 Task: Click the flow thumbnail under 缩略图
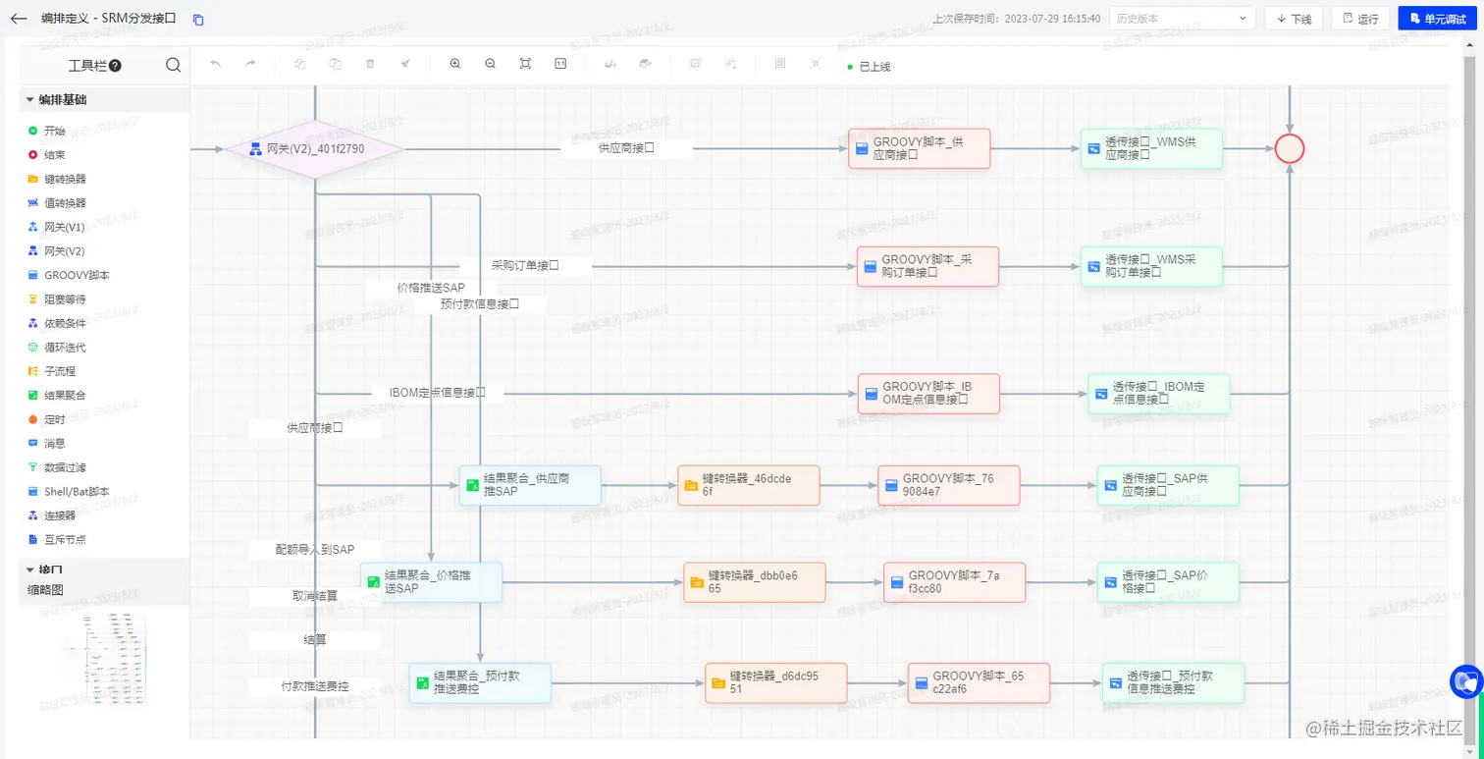104,659
